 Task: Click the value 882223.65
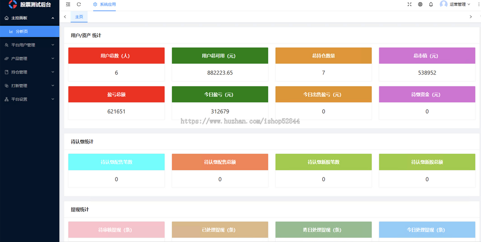click(x=220, y=73)
